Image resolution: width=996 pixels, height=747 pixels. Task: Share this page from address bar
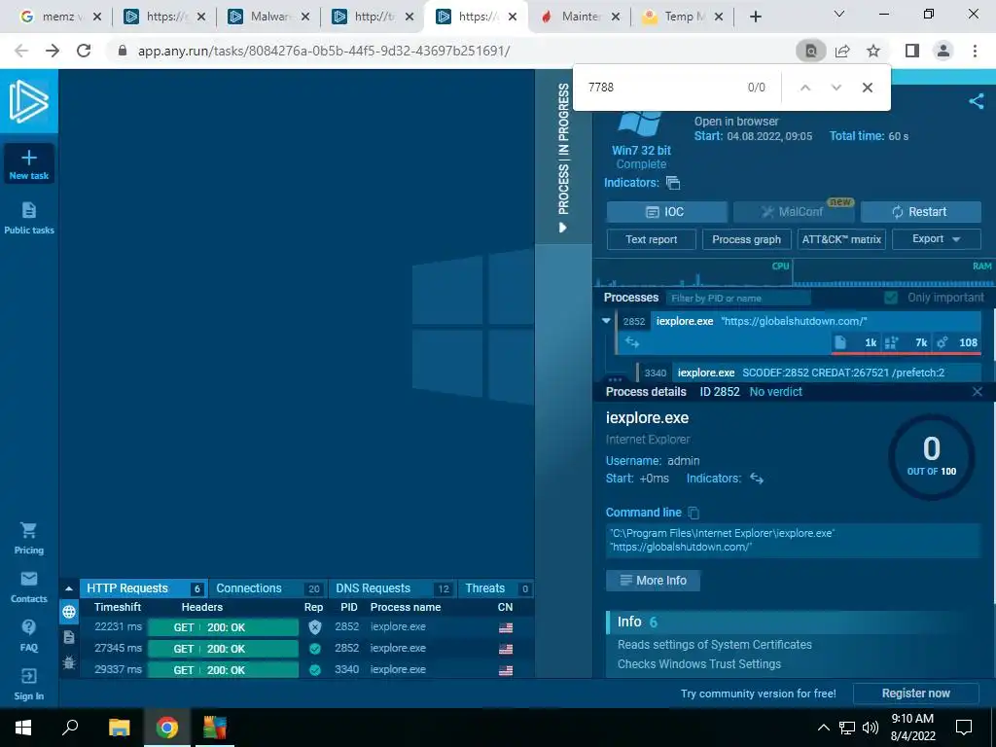click(x=843, y=51)
